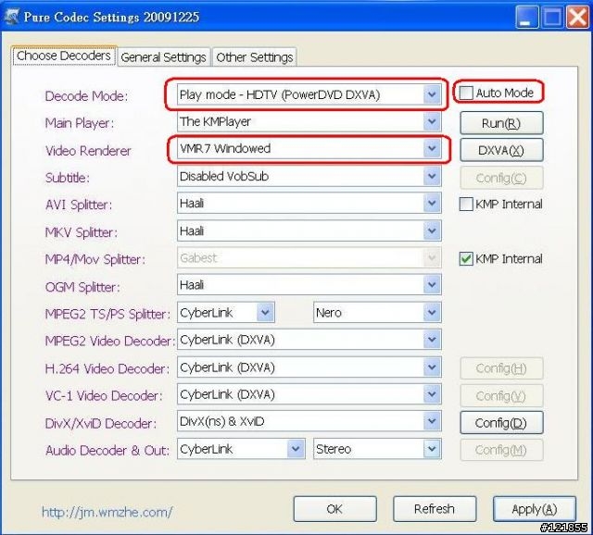Image resolution: width=593 pixels, height=535 pixels.
Task: Click the Pure Codec title bar app icon
Action: pyautogui.click(x=11, y=17)
